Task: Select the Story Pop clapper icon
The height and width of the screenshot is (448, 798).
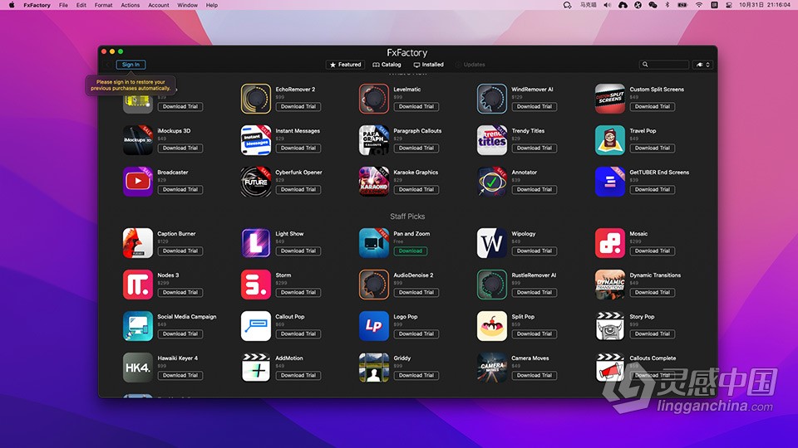Action: point(609,326)
